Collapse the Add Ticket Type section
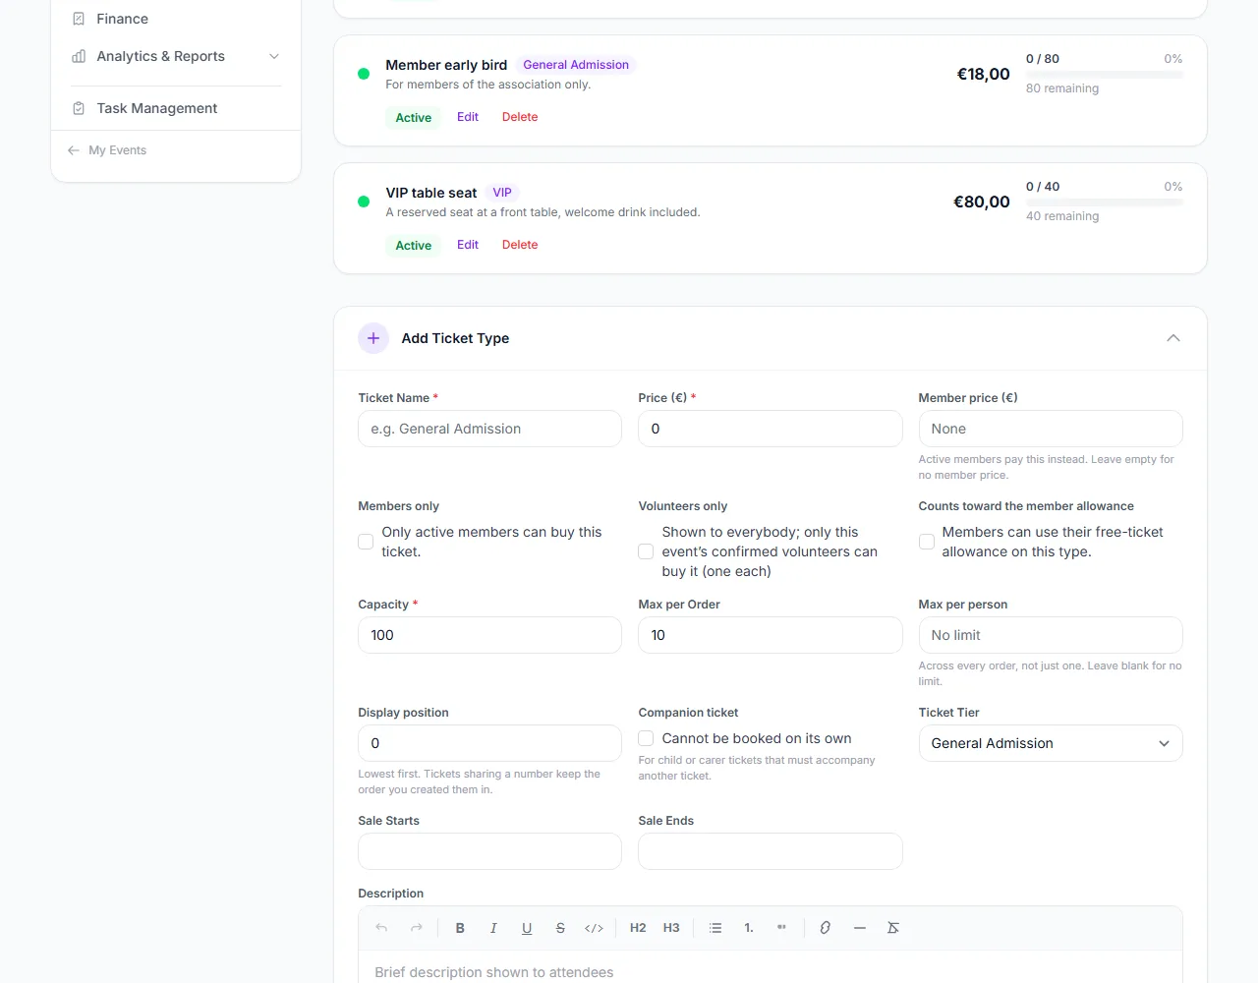 coord(1173,338)
